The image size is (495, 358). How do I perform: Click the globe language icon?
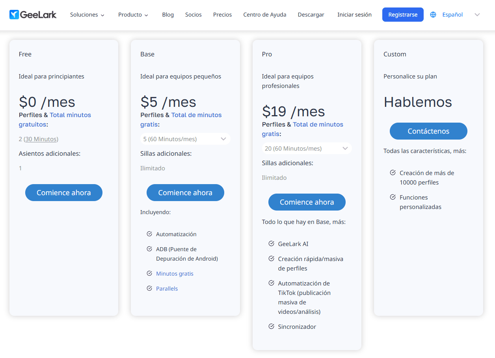pos(433,15)
